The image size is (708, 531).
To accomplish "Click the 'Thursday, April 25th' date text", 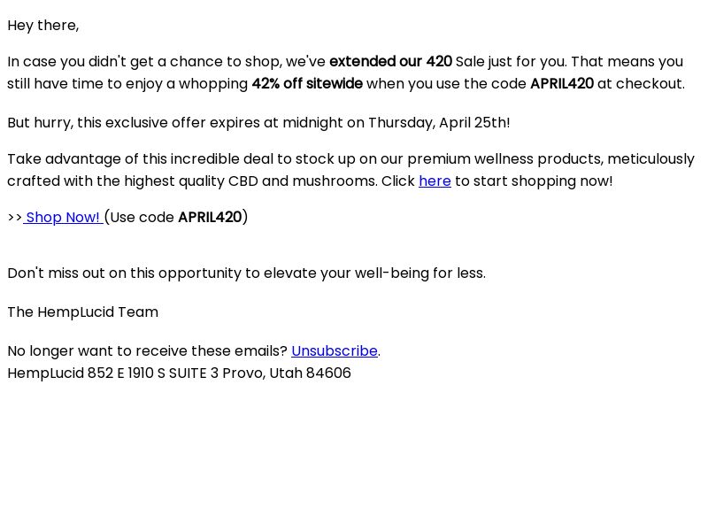I will [438, 123].
